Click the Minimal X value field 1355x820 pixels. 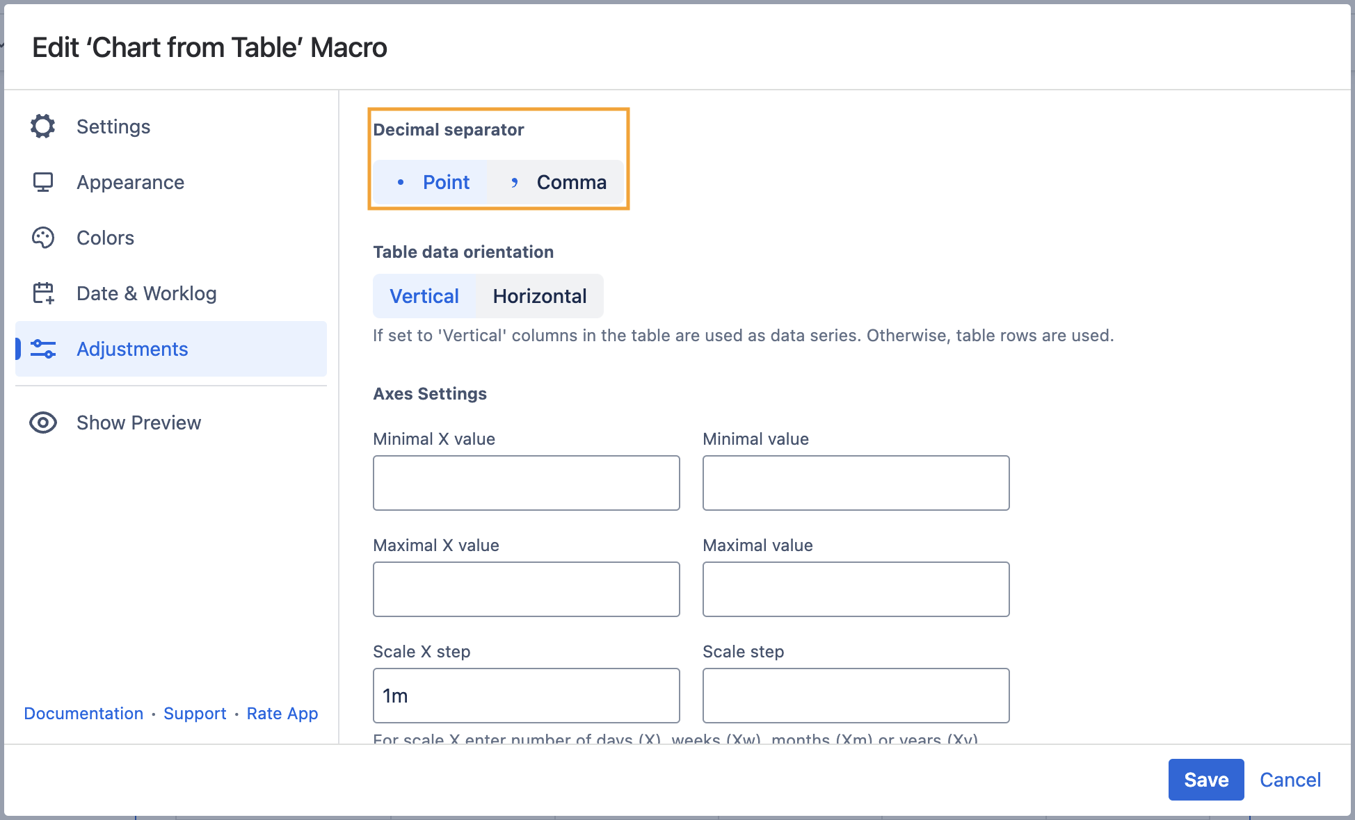[x=526, y=483]
